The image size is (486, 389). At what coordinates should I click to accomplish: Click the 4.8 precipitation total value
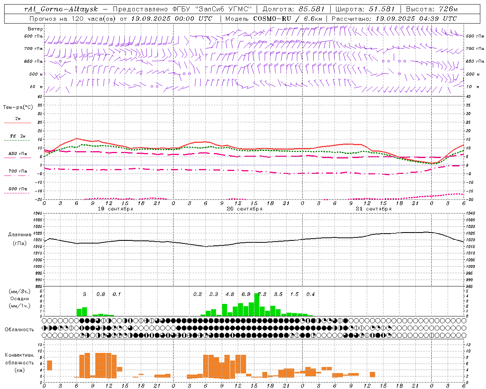click(230, 294)
